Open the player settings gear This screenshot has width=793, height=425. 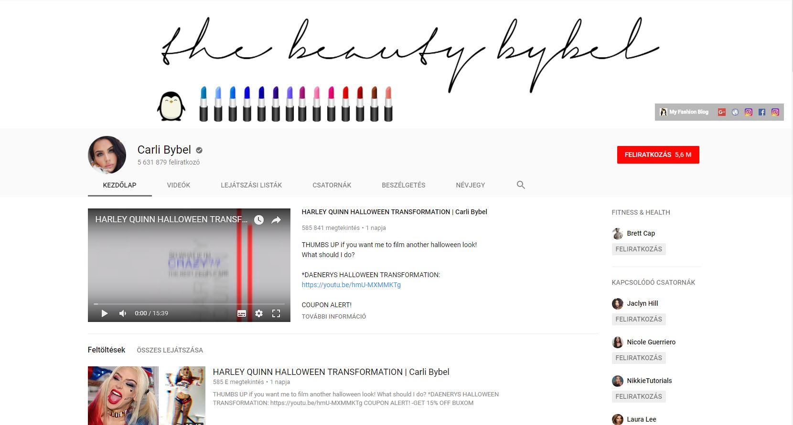click(x=259, y=313)
